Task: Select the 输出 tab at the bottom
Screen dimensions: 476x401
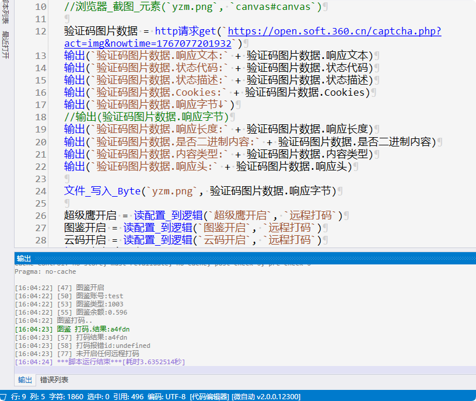Action: coord(25,380)
